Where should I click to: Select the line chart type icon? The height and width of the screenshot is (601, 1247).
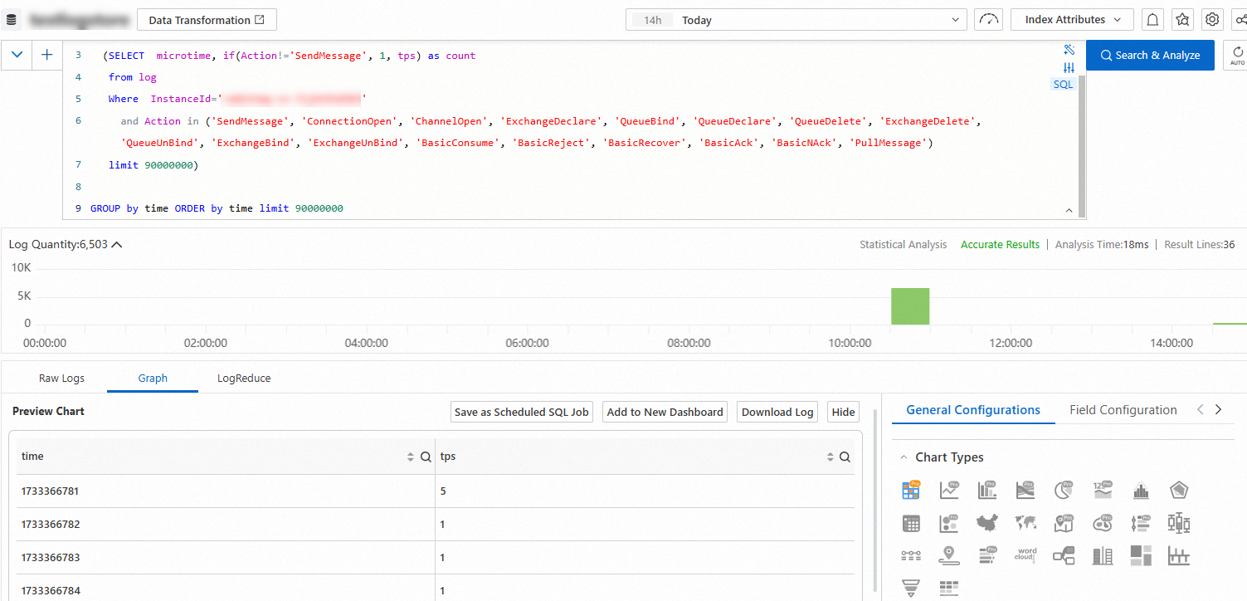[x=949, y=491]
